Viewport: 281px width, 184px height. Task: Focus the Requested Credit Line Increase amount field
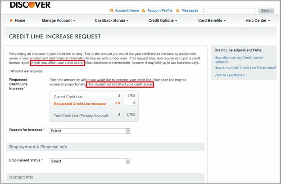pos(129,103)
